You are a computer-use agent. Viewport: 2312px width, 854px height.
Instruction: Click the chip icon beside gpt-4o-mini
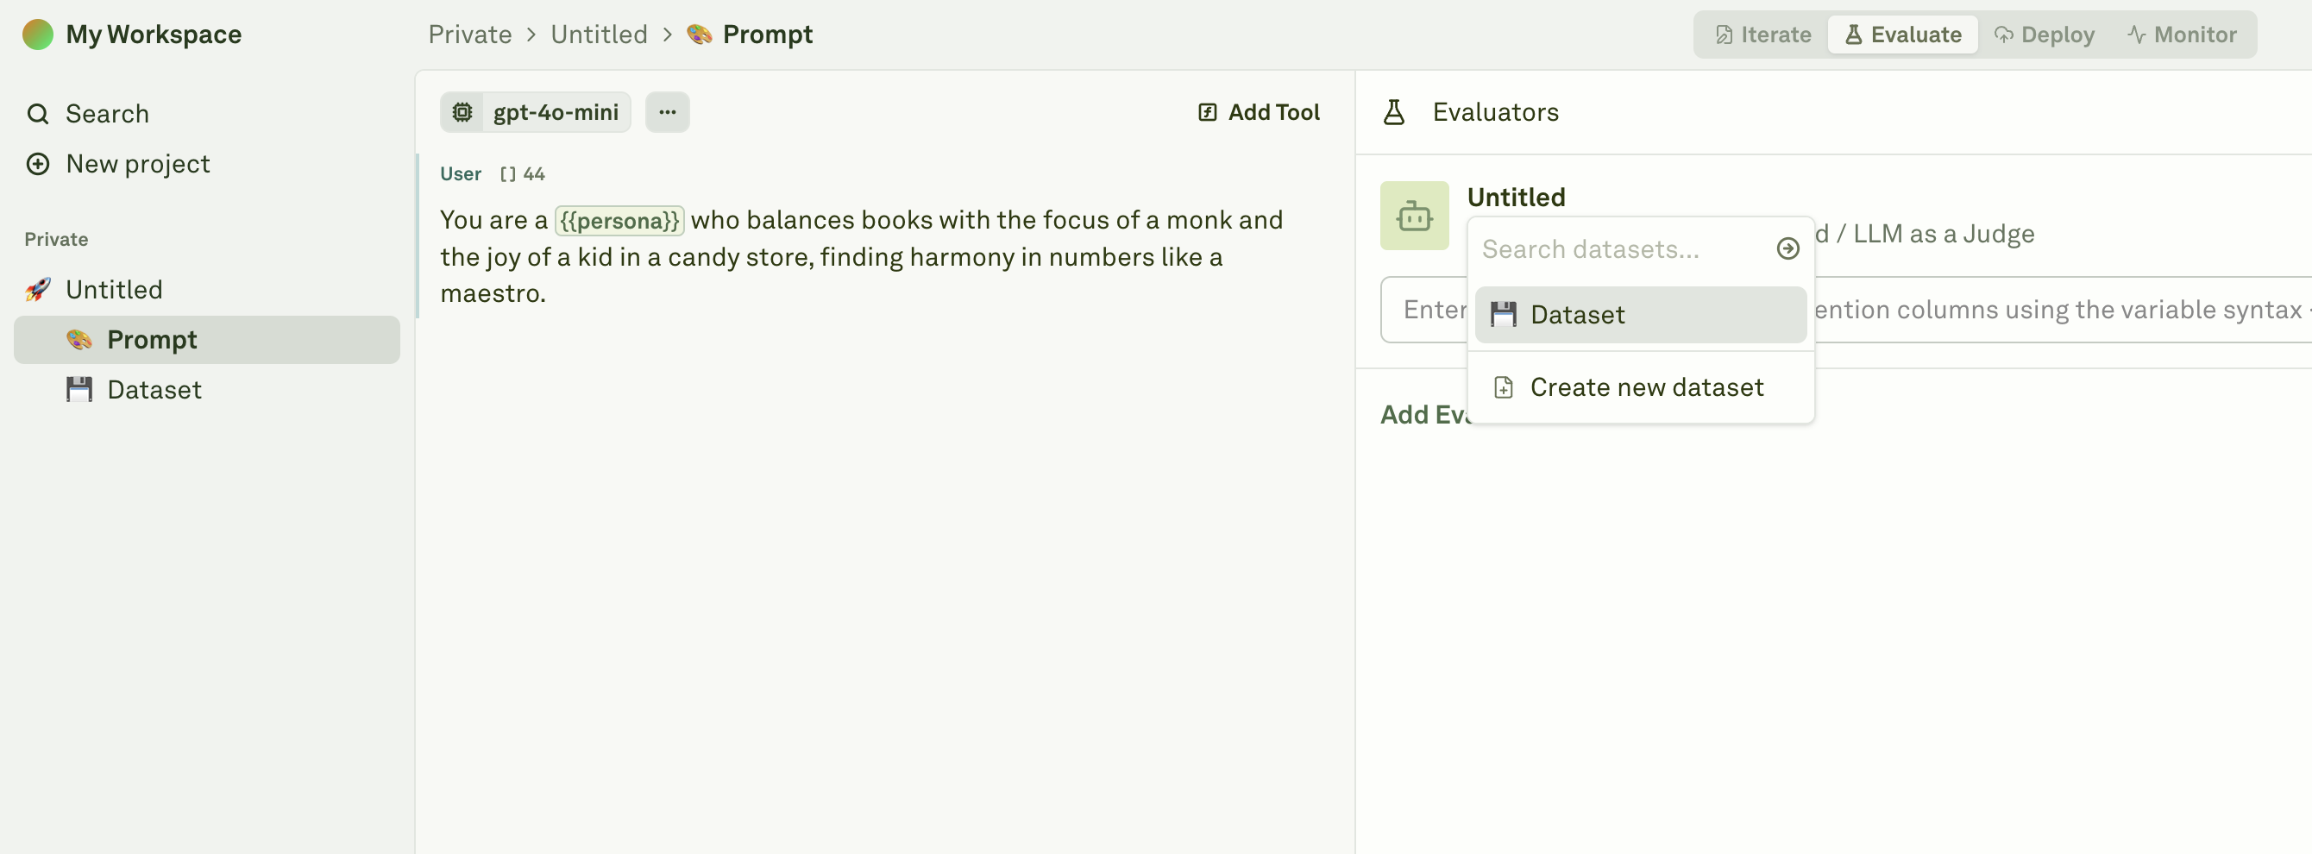(x=462, y=112)
